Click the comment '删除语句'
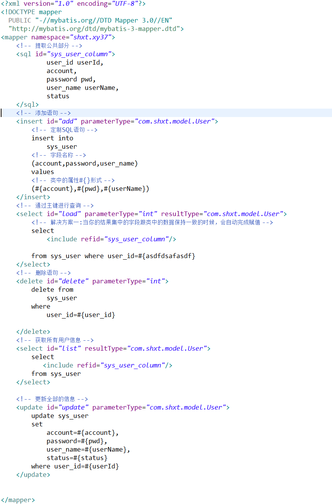 [x=44, y=273]
